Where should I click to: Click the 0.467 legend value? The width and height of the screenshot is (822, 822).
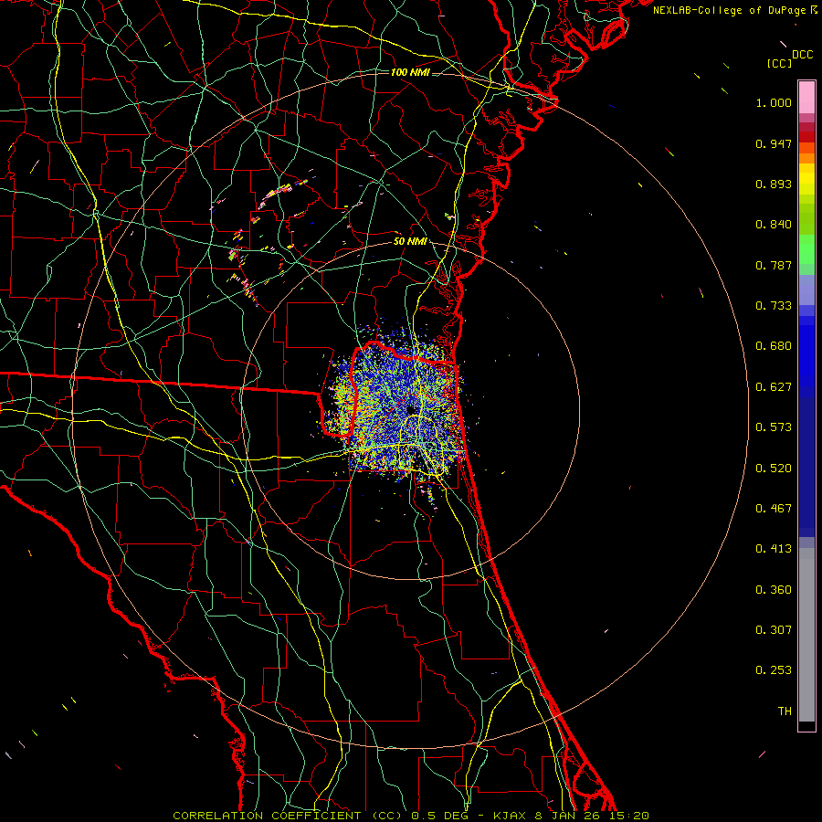click(774, 509)
